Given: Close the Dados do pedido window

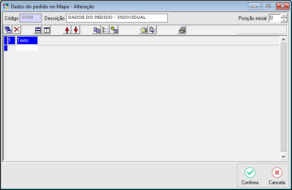Looking at the screenshot, I should click(x=283, y=6).
